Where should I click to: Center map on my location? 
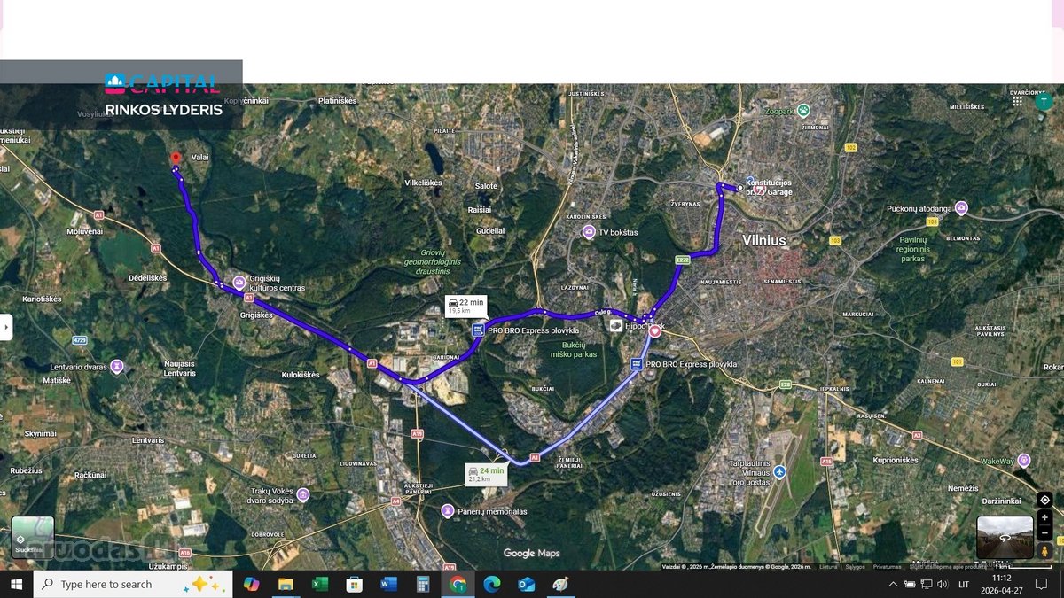click(x=1044, y=500)
